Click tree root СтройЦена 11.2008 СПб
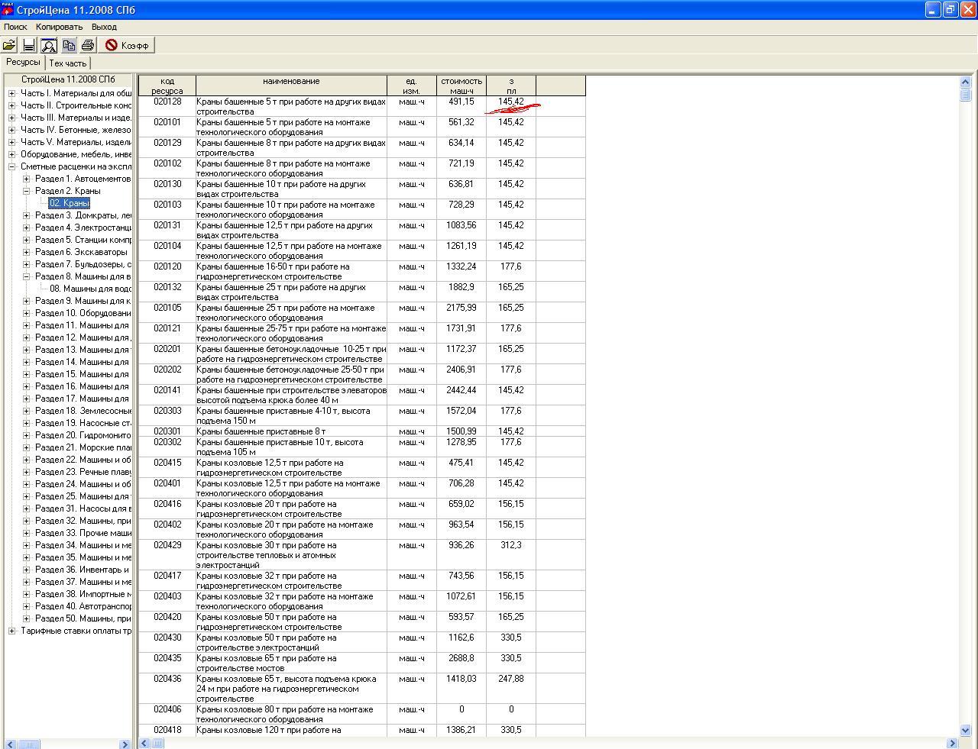 click(68, 79)
